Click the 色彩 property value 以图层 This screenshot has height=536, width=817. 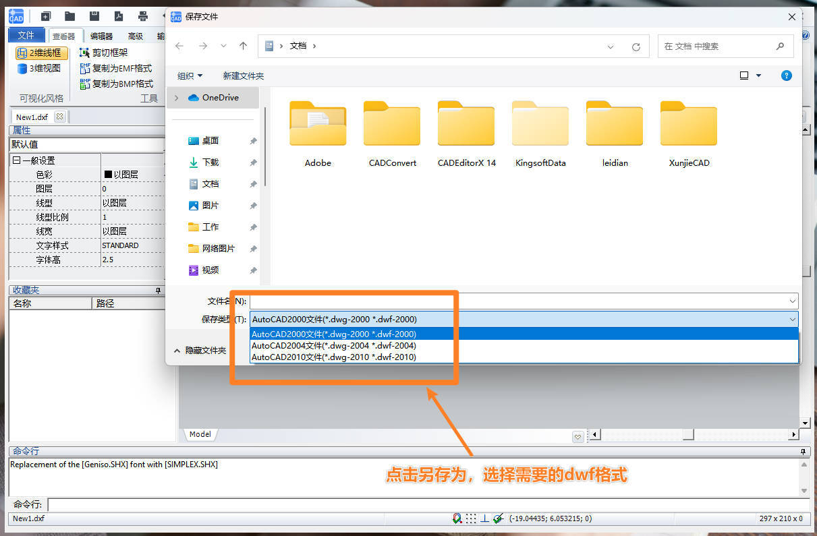tap(132, 175)
